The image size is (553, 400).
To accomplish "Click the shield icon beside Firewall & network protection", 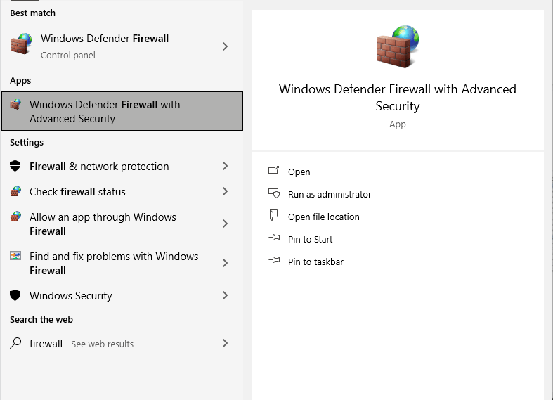I will tap(15, 167).
